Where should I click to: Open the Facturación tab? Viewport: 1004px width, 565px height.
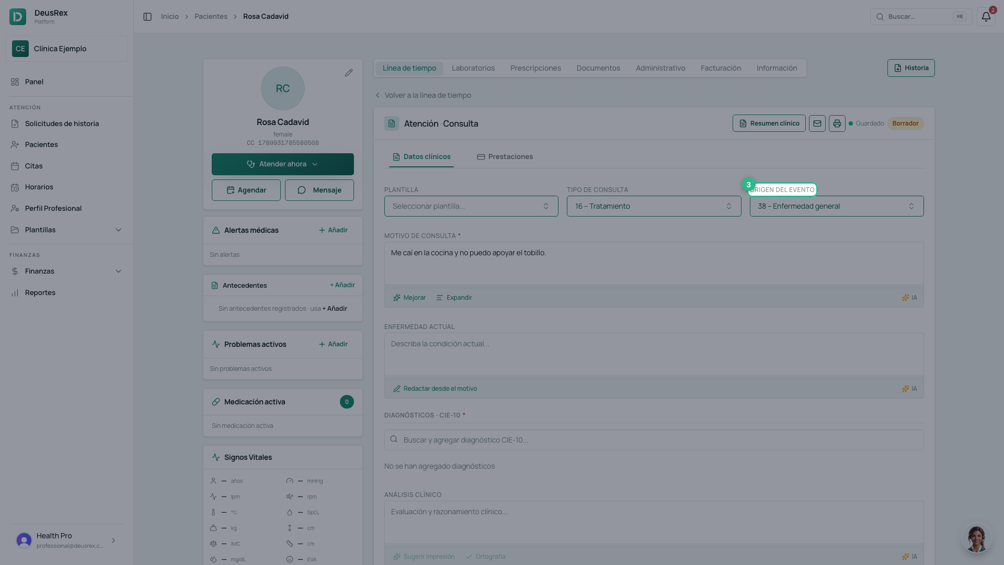tap(721, 68)
